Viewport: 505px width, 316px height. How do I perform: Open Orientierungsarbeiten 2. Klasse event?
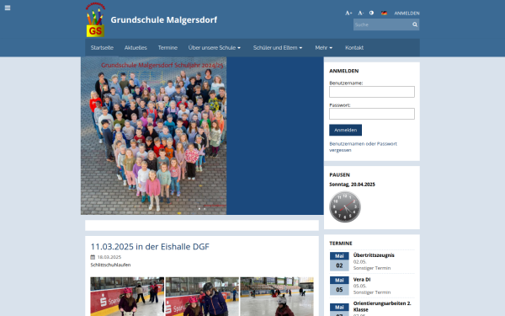point(382,307)
